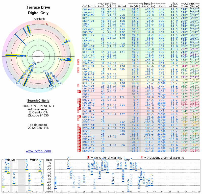Click the 201210261116 datecode value

click(38, 128)
